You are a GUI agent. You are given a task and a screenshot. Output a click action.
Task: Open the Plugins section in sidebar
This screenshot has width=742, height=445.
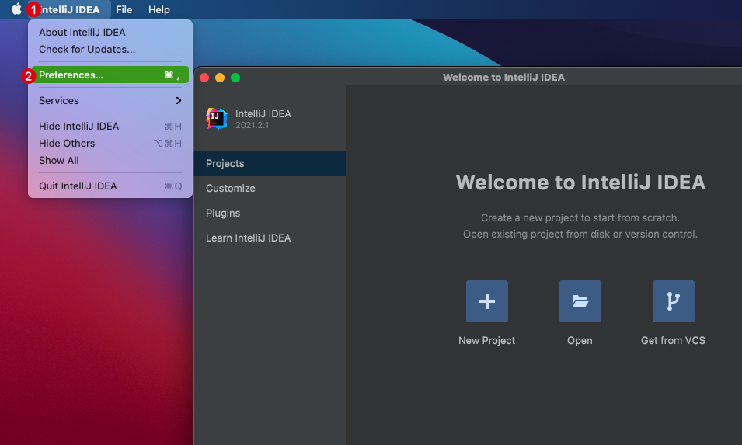[x=223, y=214]
